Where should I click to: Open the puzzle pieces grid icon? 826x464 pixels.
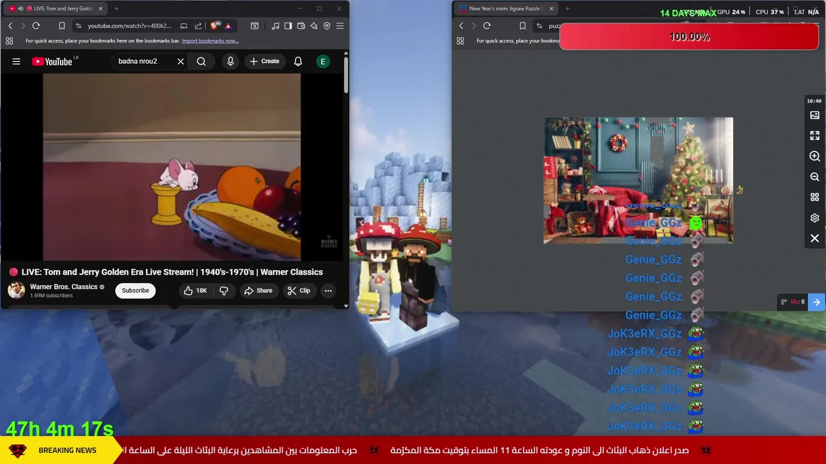click(x=814, y=197)
